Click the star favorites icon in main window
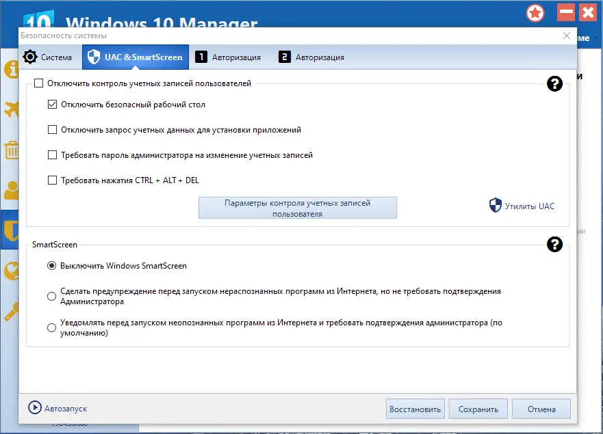The image size is (603, 434). pyautogui.click(x=535, y=14)
